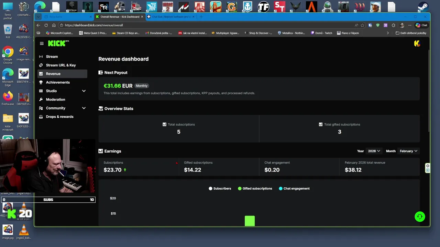Screen dimensions: 440x247
Task: Toggle Subscribers series in chart legend
Action: click(x=220, y=188)
